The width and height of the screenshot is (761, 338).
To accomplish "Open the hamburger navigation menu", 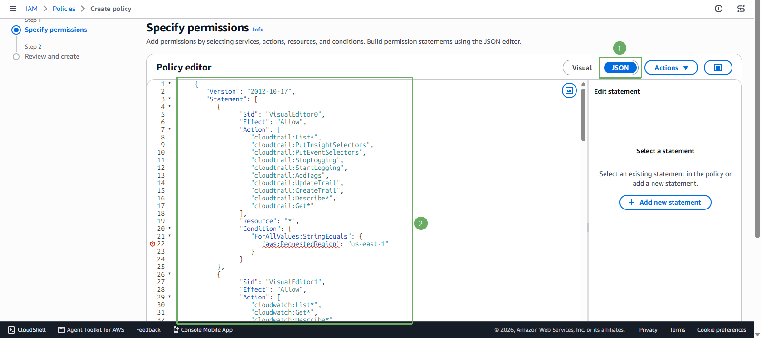I will [x=13, y=9].
